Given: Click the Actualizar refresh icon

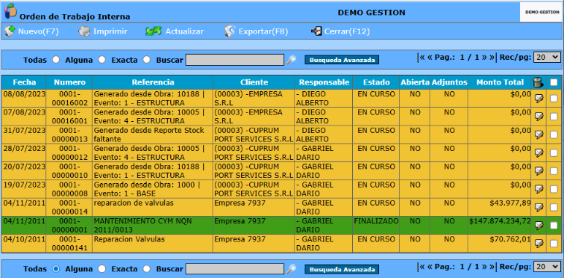Looking at the screenshot, I should (153, 31).
